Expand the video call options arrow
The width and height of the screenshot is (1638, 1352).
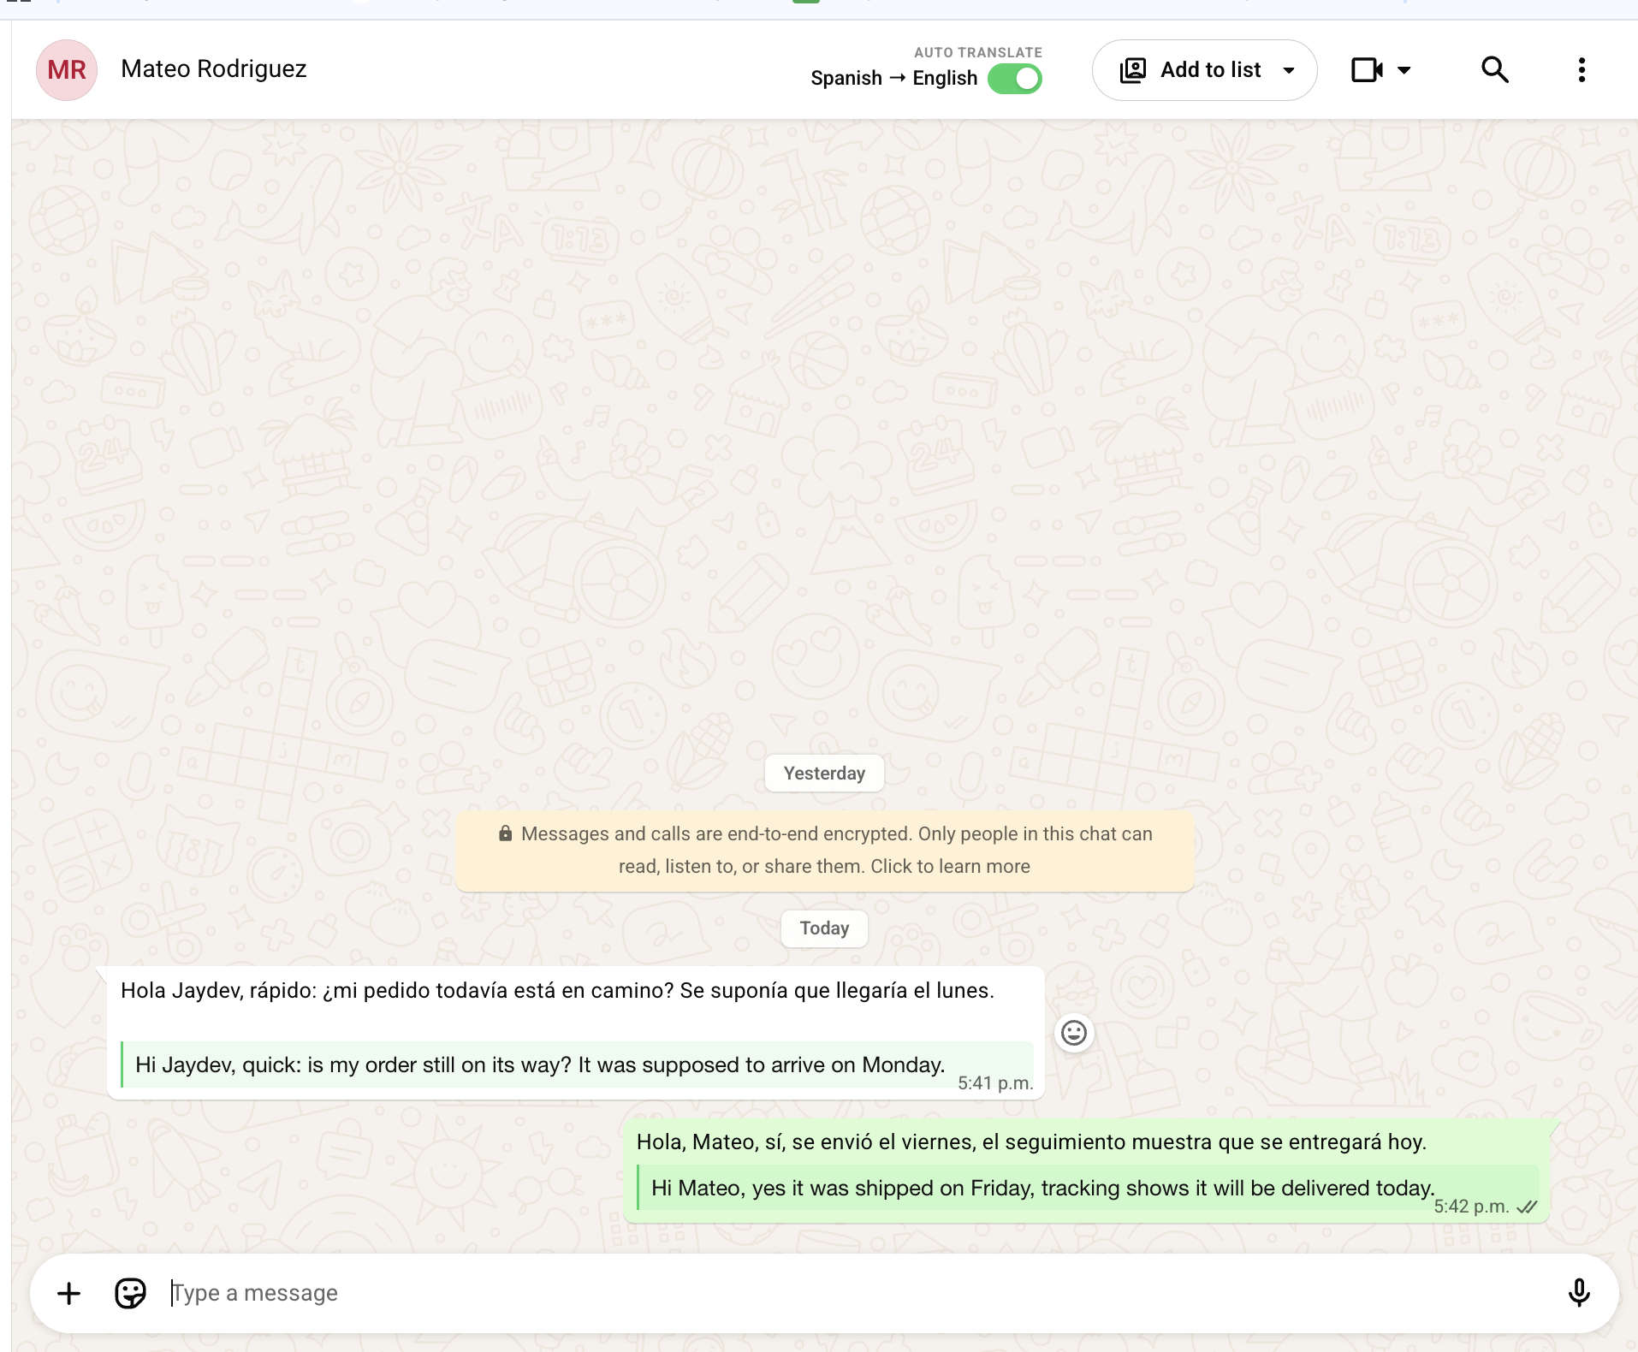[1404, 71]
